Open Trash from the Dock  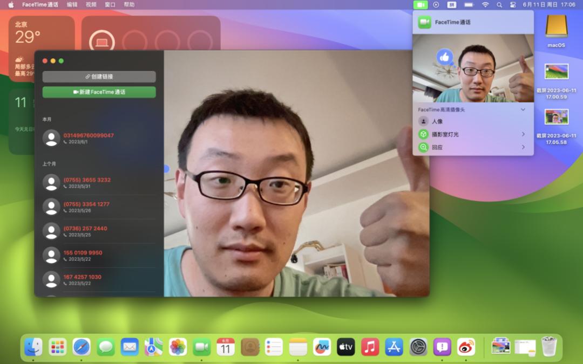pyautogui.click(x=549, y=346)
